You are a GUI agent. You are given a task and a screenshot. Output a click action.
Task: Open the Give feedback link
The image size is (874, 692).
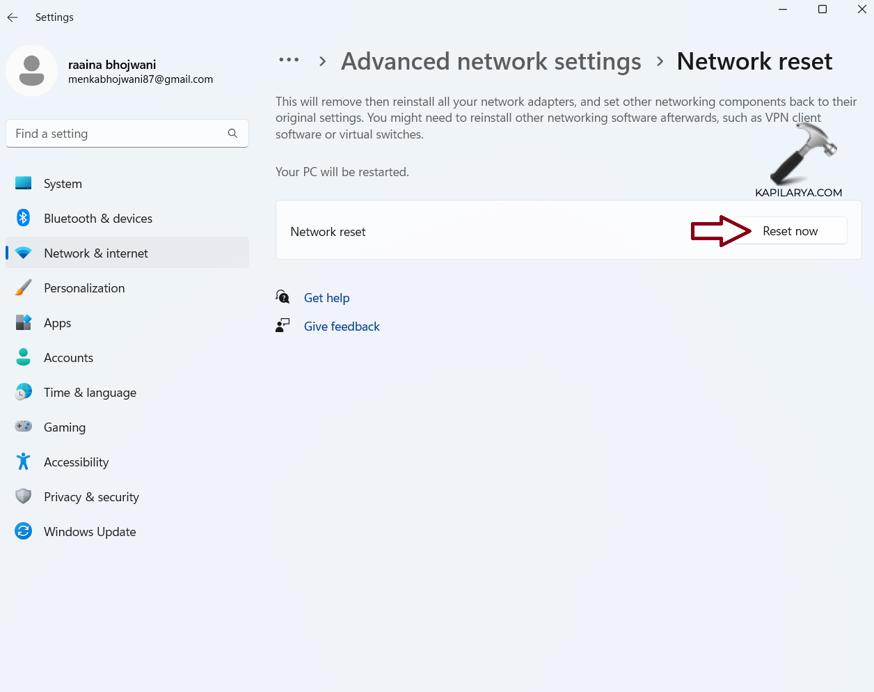tap(342, 327)
